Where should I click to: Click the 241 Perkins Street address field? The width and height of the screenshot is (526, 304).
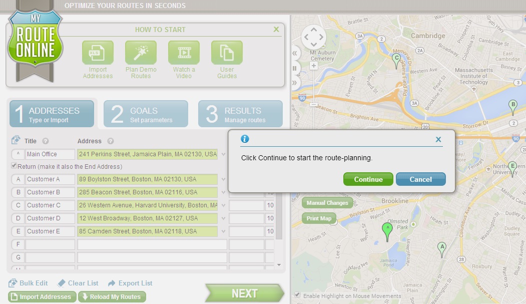click(148, 154)
